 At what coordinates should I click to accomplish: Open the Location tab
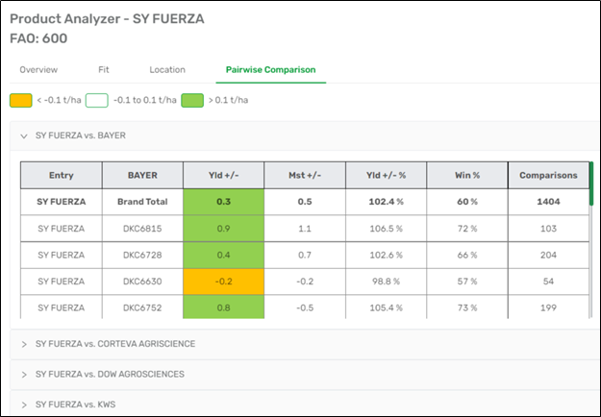pyautogui.click(x=167, y=70)
